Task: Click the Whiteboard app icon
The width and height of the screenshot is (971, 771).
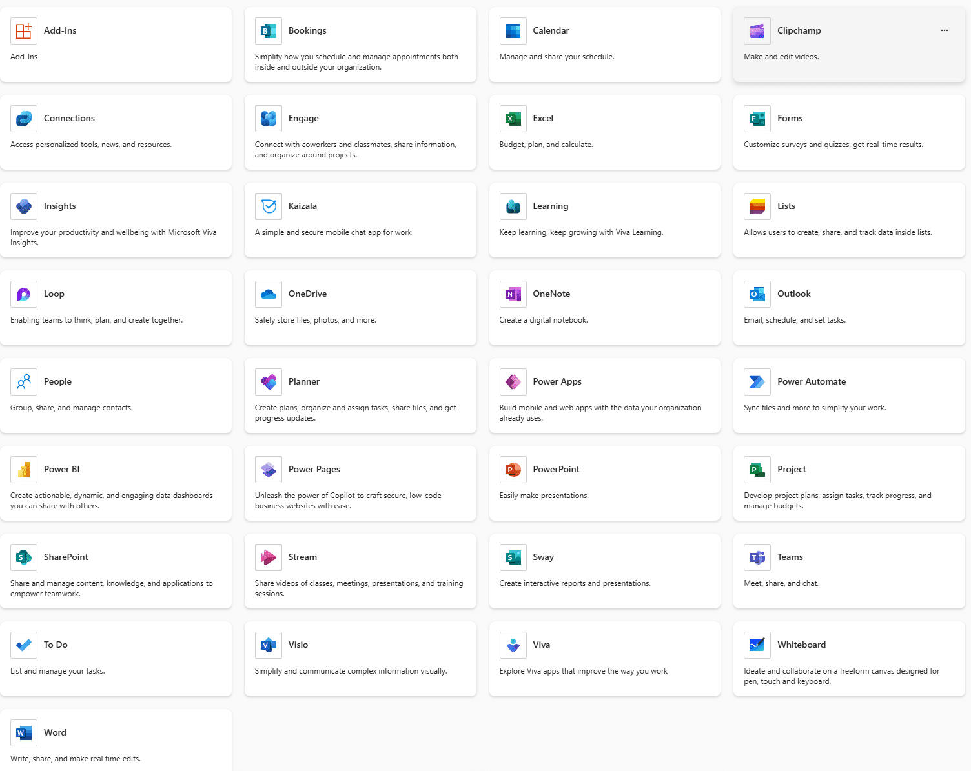Action: 757,645
